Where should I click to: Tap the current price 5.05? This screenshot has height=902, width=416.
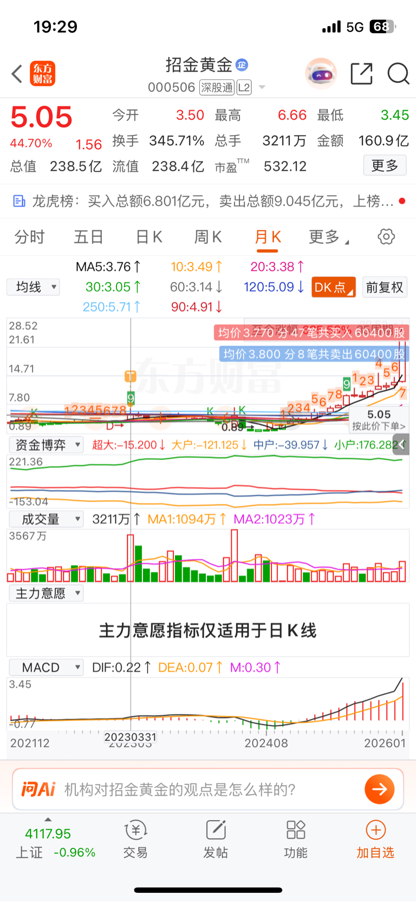pos(42,117)
